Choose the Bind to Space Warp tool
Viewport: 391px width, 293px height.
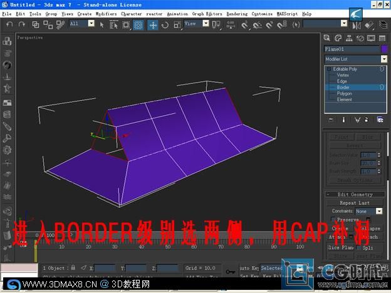pos(60,24)
